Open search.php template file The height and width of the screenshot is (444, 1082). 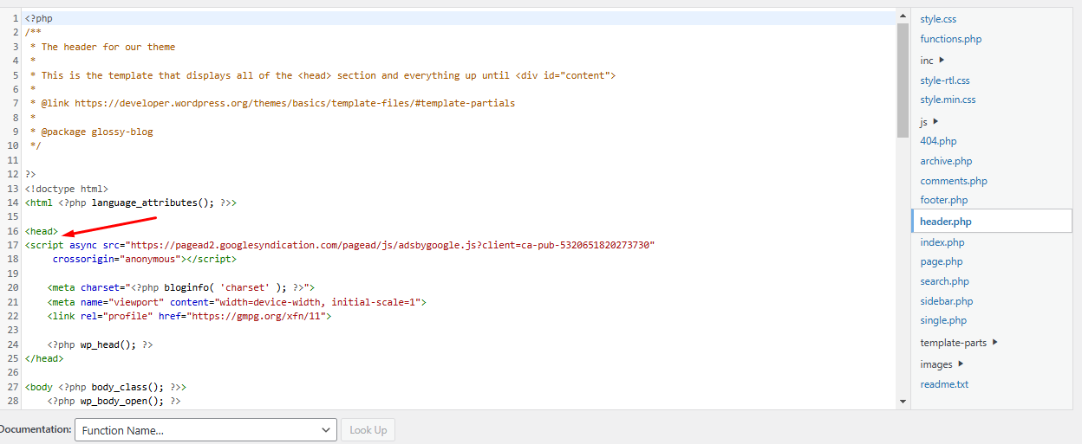pos(944,281)
